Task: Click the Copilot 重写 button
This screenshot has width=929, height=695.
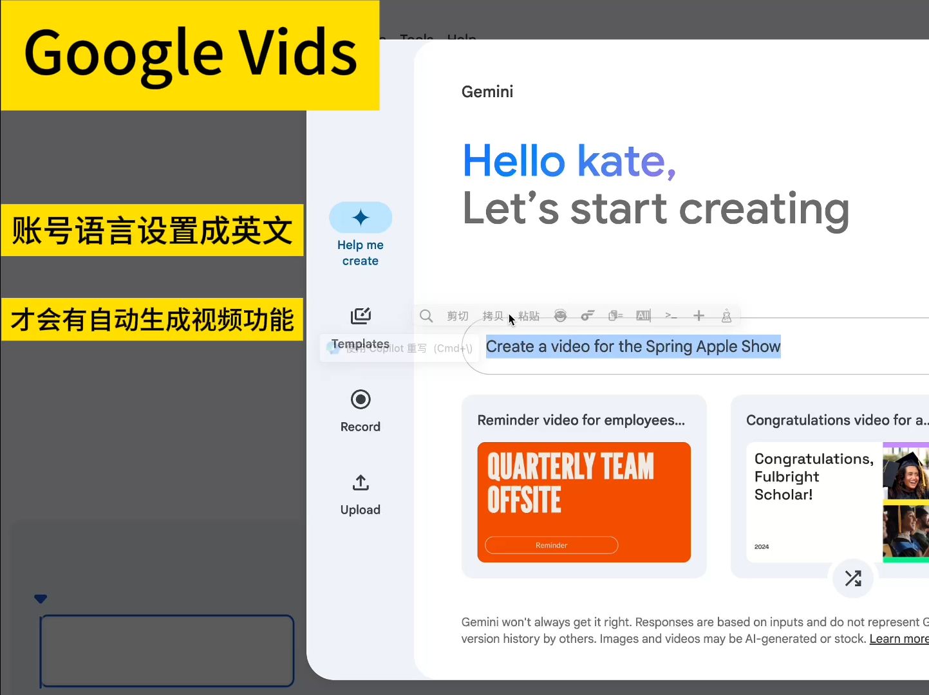Action: (399, 348)
